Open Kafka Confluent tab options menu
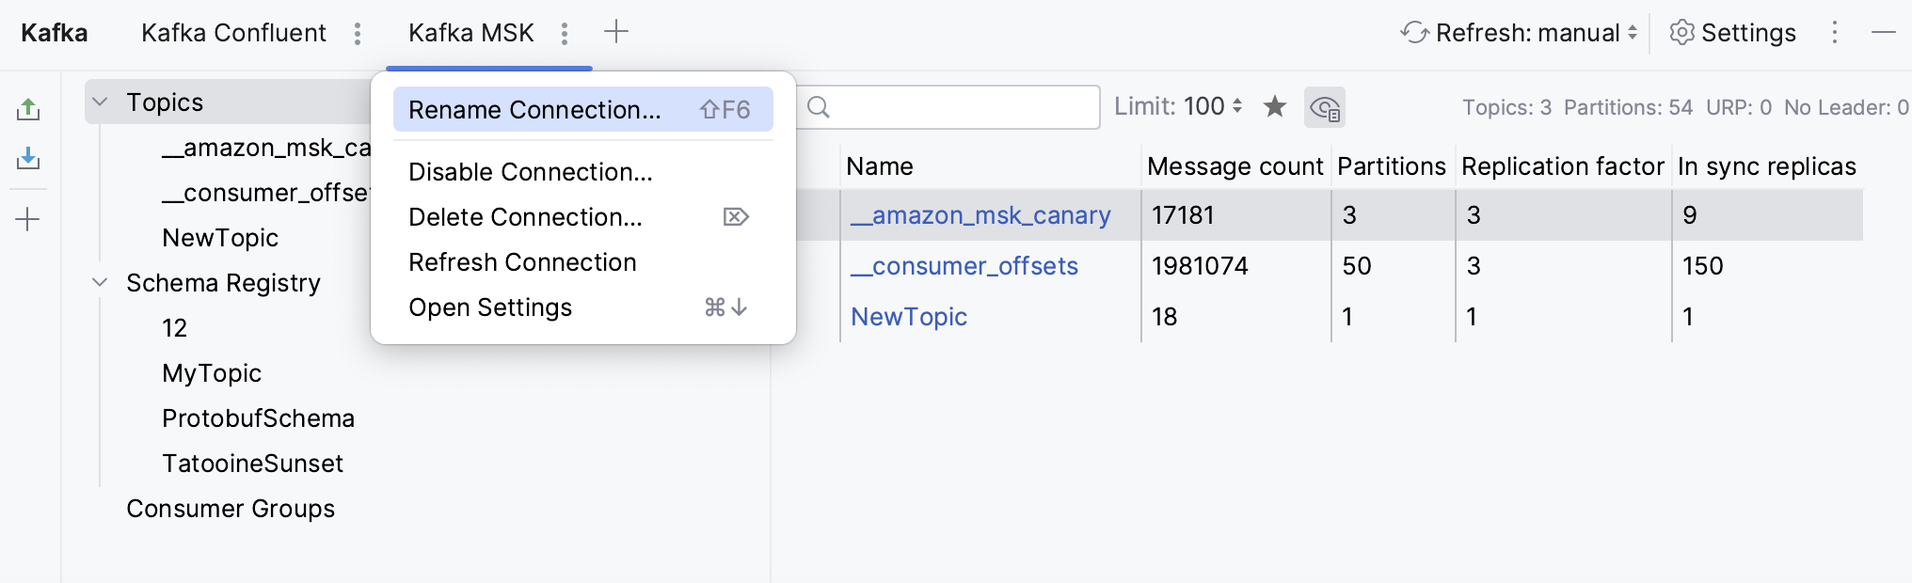The image size is (1912, 583). point(358,34)
